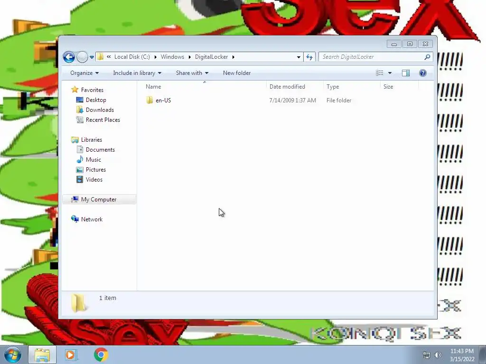
Task: Click the Forward navigation arrow
Action: point(82,57)
